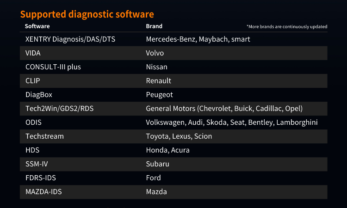
Task: Select the DiagBox software entry
Action: click(39, 95)
